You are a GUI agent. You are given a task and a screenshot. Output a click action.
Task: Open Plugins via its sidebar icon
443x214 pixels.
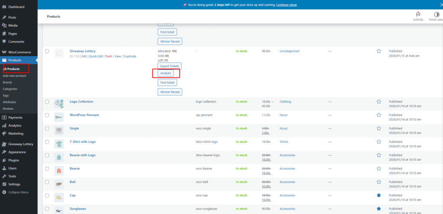tap(4, 160)
